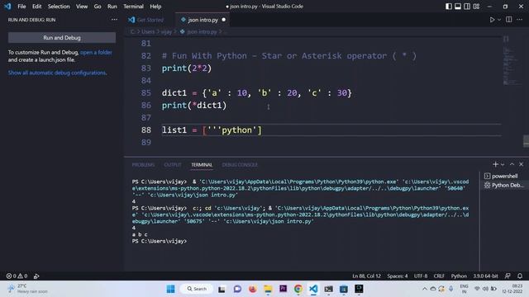Toggle primary side bar layout icon

pyautogui.click(x=448, y=7)
